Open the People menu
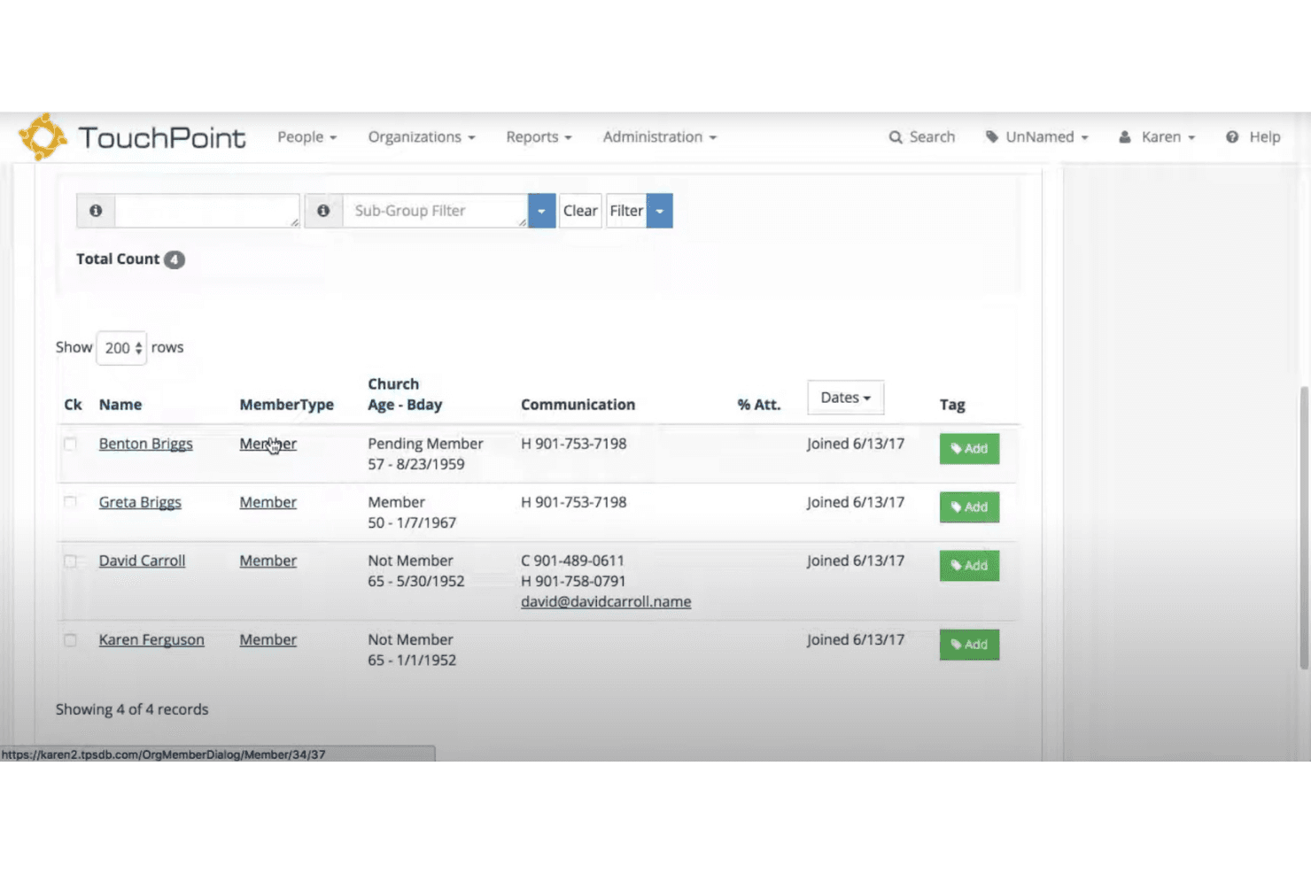Image resolution: width=1311 pixels, height=874 pixels. coord(307,137)
